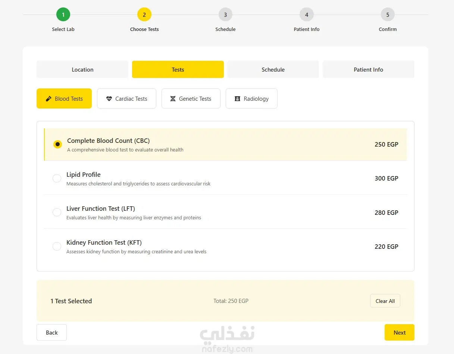The height and width of the screenshot is (354, 454).
Task: Go to the Patient Info tab
Action: coord(368,70)
